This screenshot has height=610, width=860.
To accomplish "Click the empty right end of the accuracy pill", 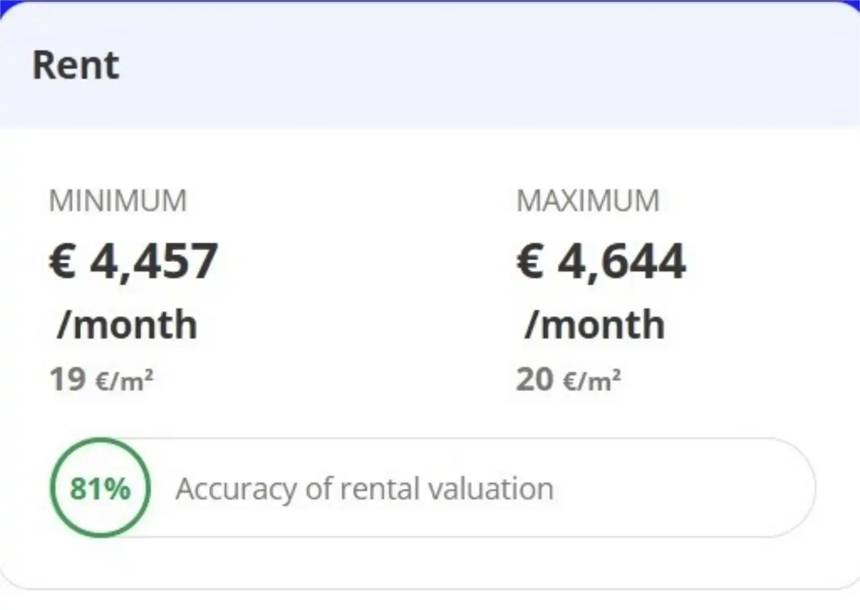I will tap(684, 487).
